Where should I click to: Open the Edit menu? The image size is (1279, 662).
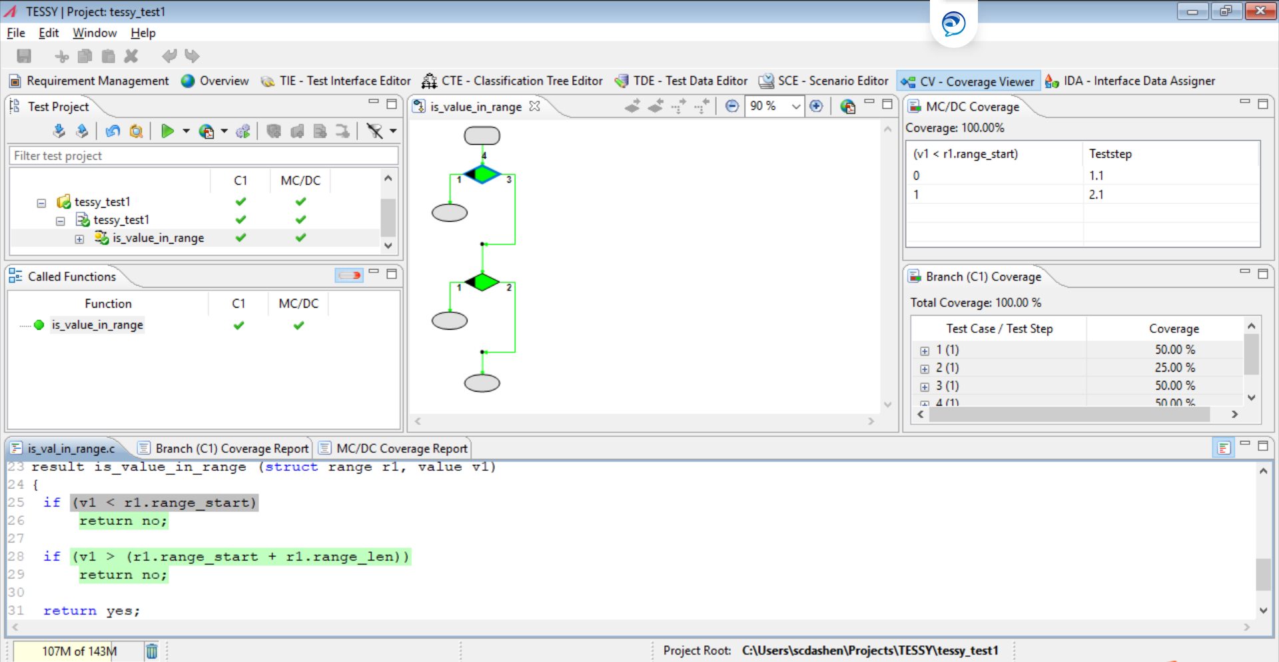[x=49, y=33]
